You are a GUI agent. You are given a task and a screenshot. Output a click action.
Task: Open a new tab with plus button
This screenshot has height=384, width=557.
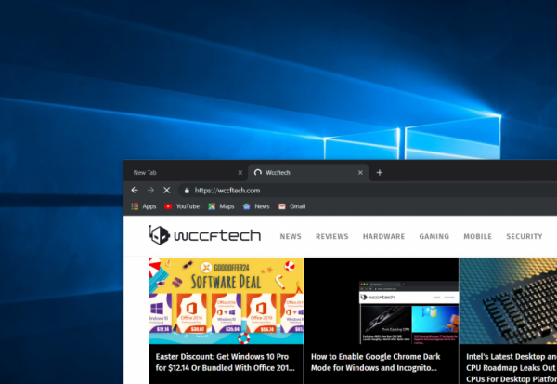tap(379, 172)
